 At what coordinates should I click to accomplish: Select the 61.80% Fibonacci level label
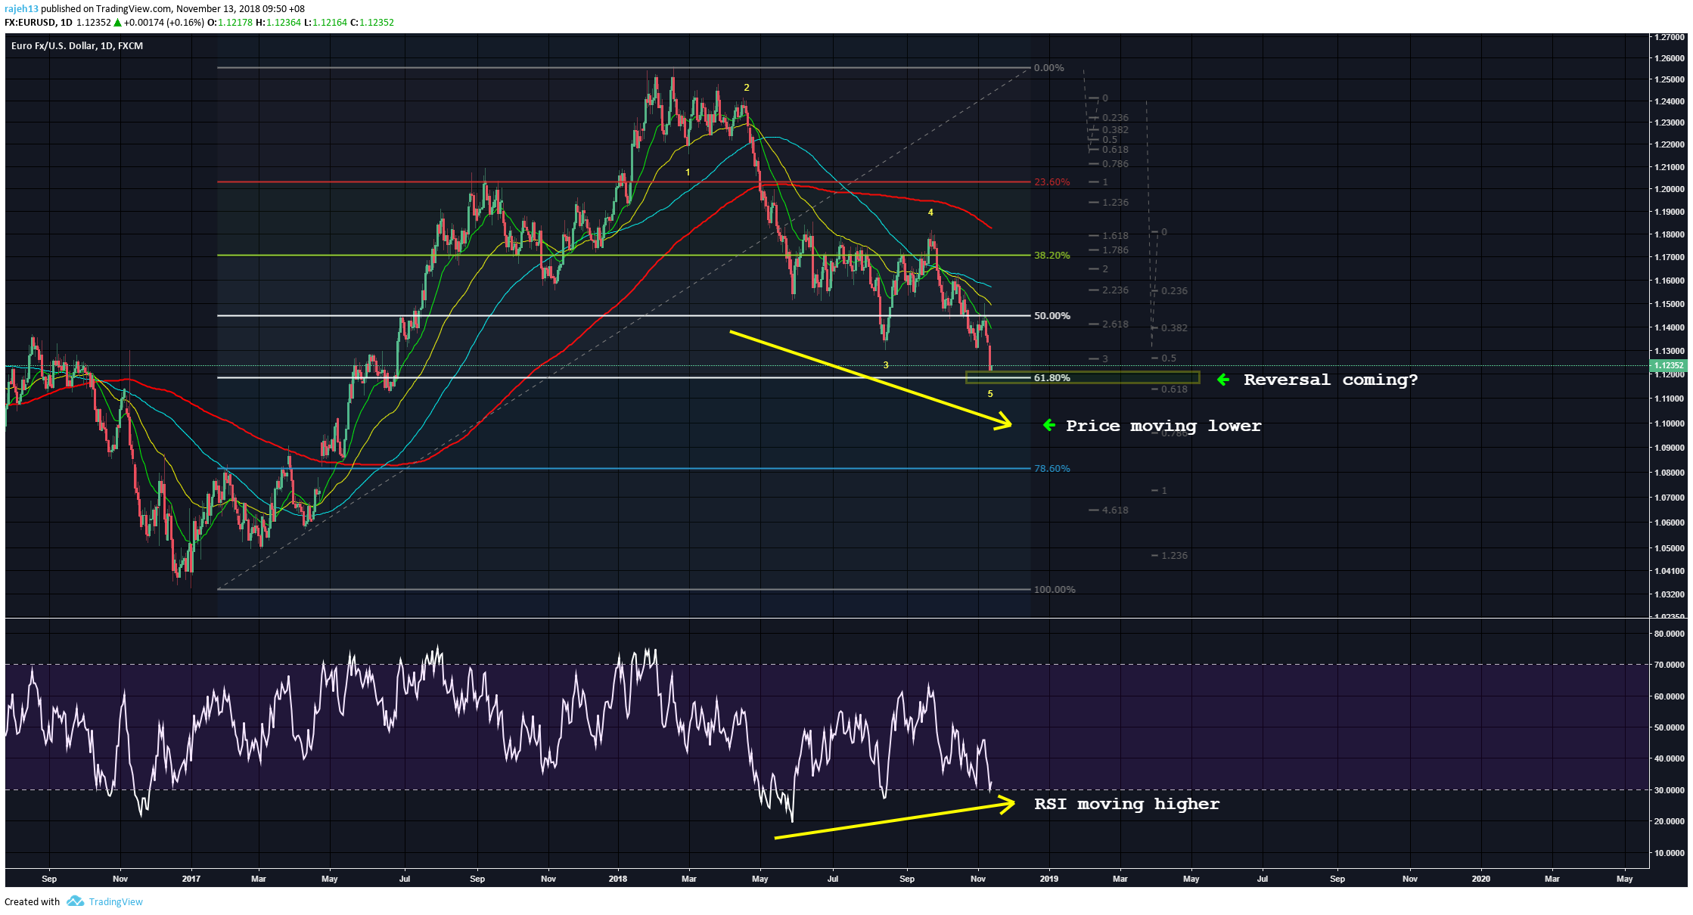click(x=1052, y=378)
